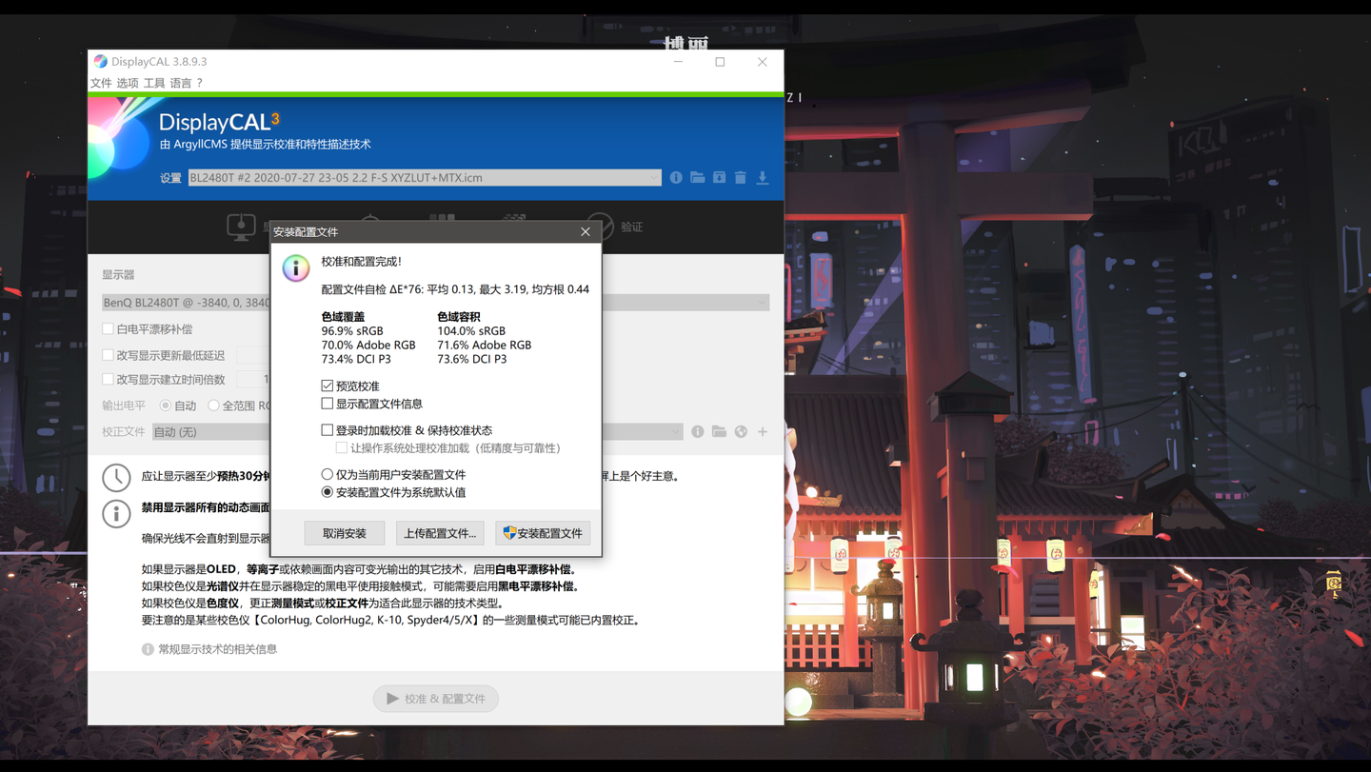The height and width of the screenshot is (772, 1371).
Task: Uncheck the 预览校准 checkbox
Action: (x=327, y=386)
